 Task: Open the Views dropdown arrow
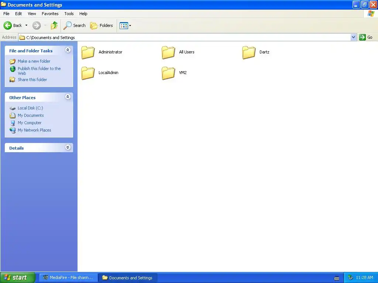(x=130, y=25)
